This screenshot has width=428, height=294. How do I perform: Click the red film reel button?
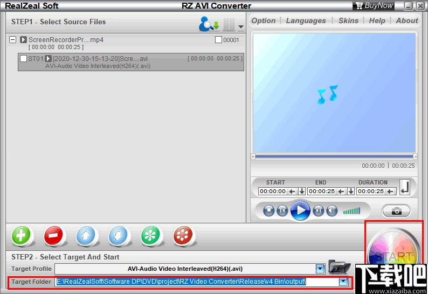tap(183, 235)
